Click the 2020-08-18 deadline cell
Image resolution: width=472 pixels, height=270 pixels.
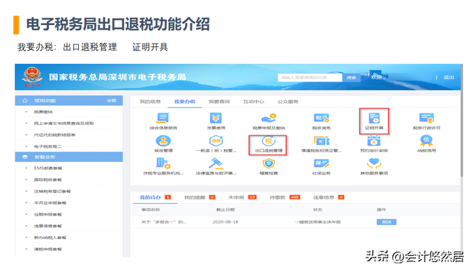click(226, 222)
